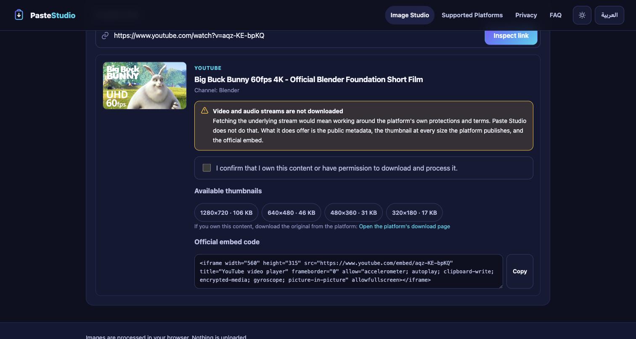Click the 'Available thumbnails' heading
The width and height of the screenshot is (636, 339).
pyautogui.click(x=228, y=191)
